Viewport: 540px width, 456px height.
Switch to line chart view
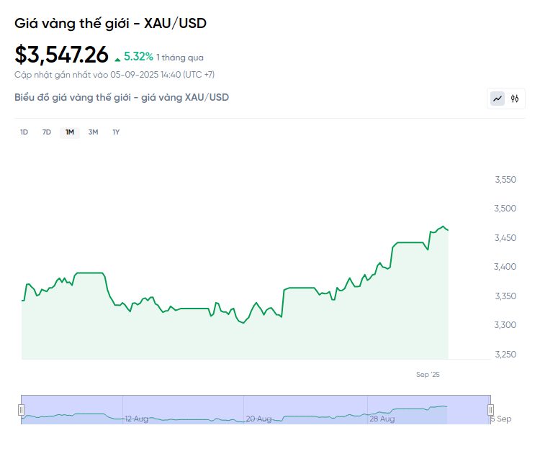498,99
